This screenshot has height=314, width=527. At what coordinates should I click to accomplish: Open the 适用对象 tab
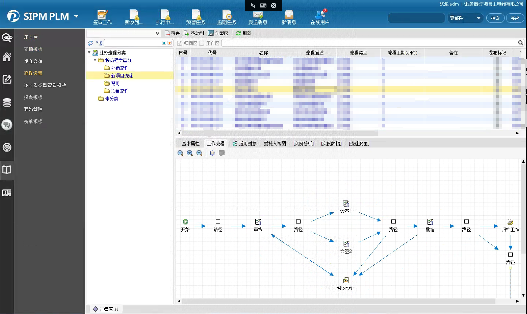click(x=245, y=143)
